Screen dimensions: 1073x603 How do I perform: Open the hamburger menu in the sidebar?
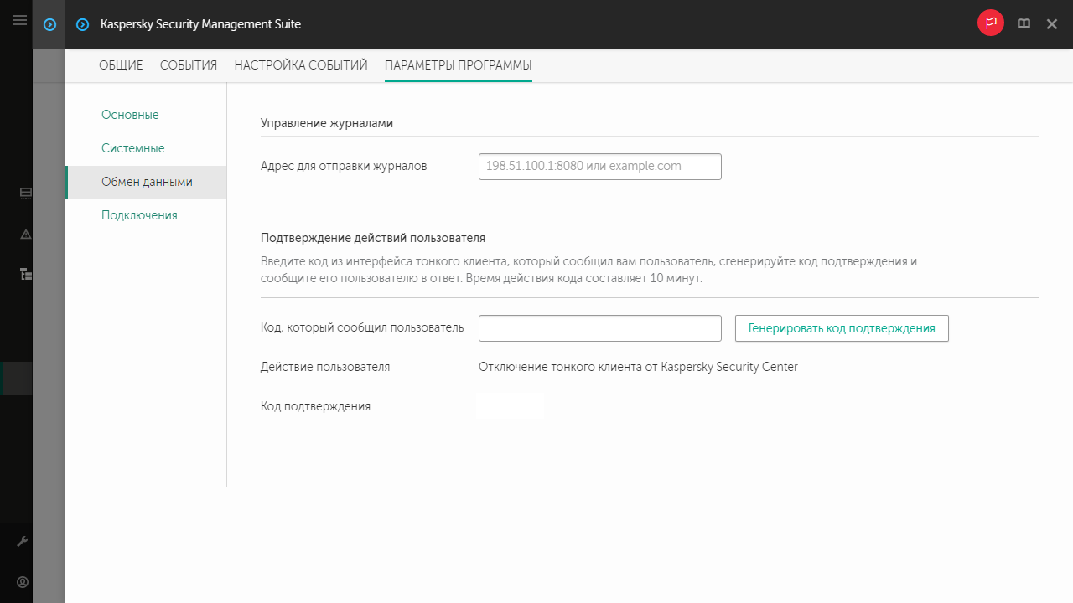[20, 21]
